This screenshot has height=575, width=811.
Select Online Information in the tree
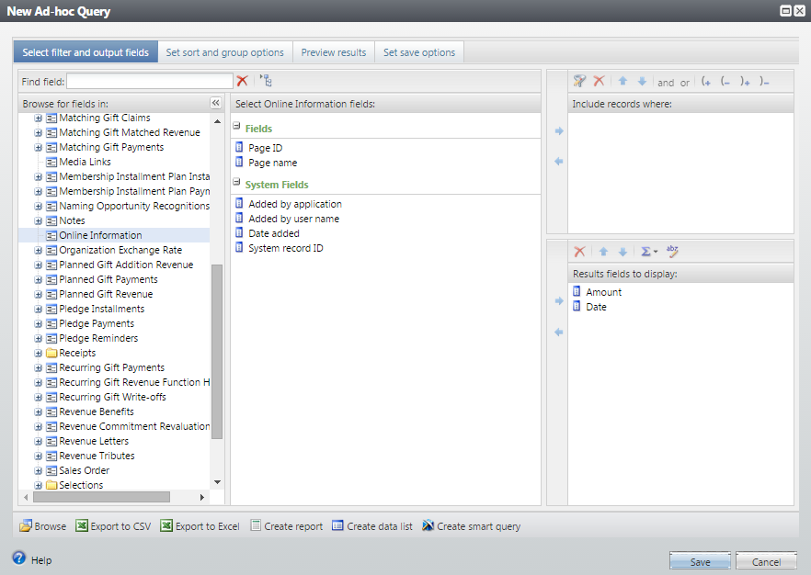[100, 235]
